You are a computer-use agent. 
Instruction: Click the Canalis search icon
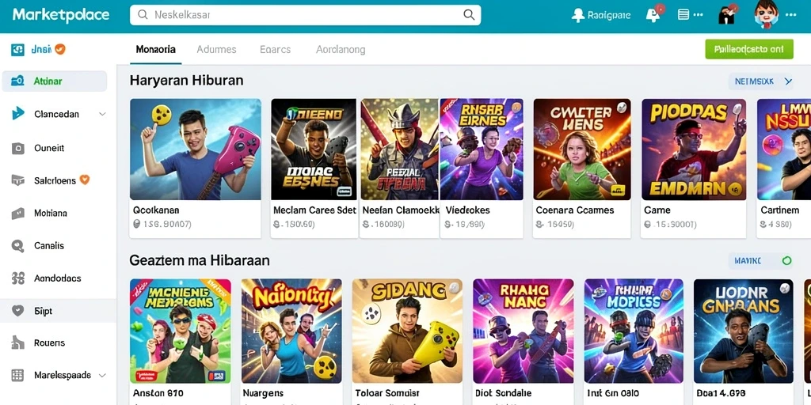[17, 246]
